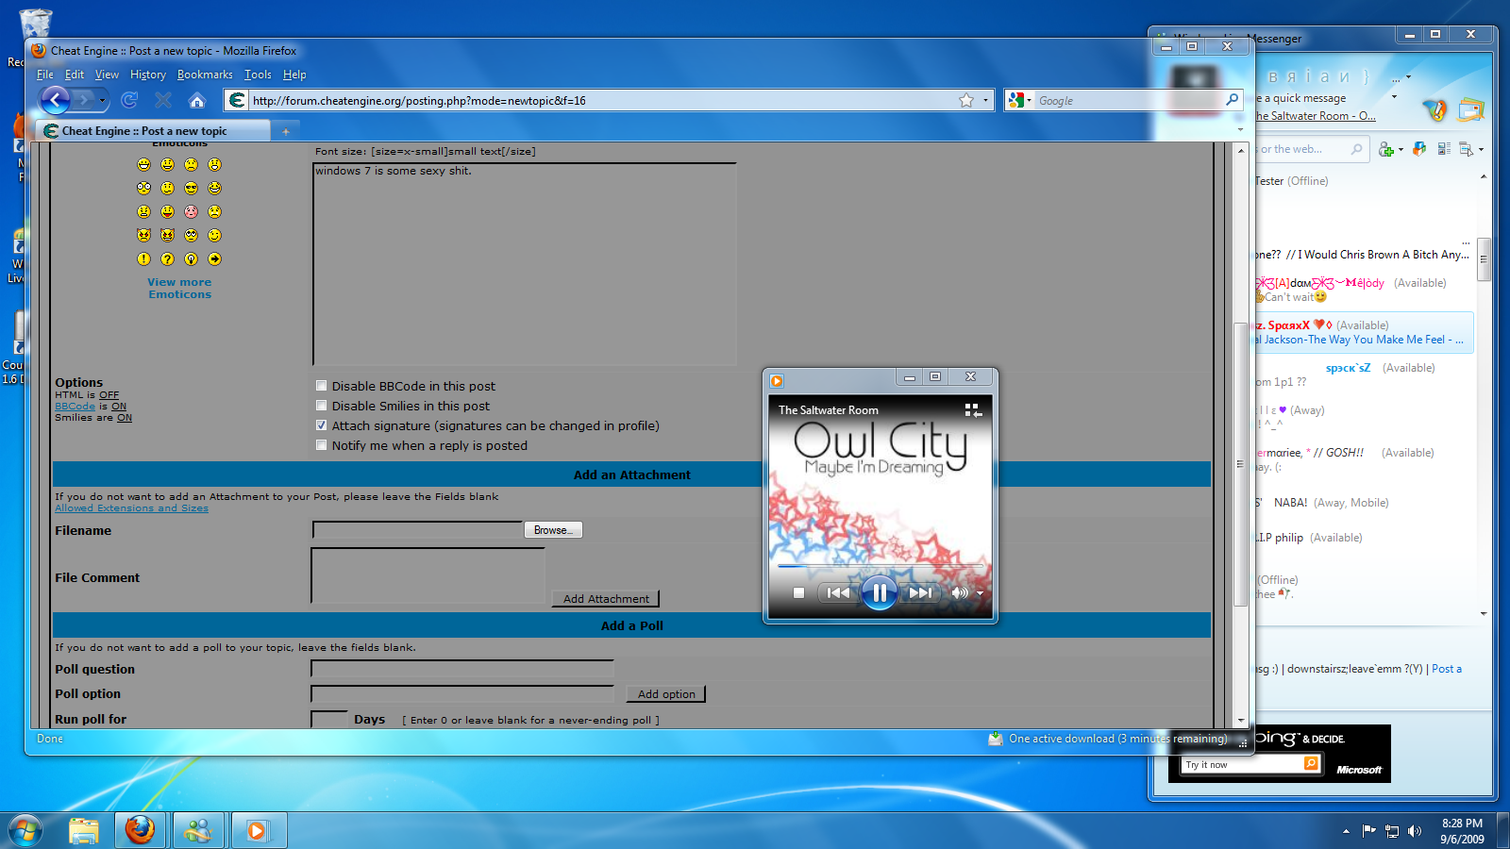
Task: Check Disable BBCode in this post
Action: [x=322, y=386]
